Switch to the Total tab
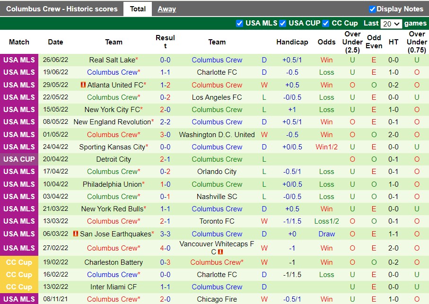The width and height of the screenshot is (429, 304). tap(138, 9)
